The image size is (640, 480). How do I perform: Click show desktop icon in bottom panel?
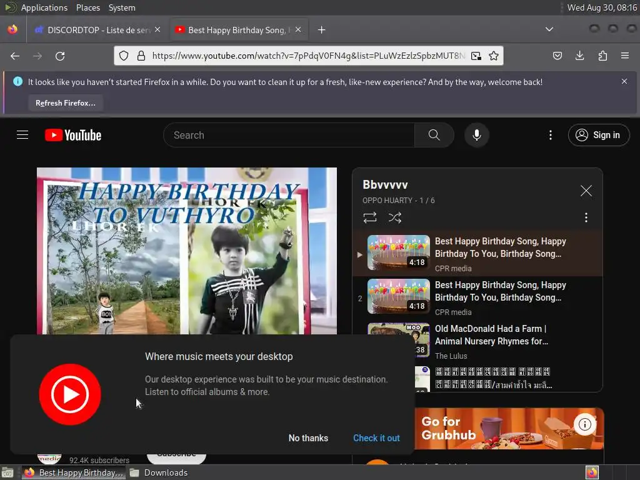pos(7,472)
